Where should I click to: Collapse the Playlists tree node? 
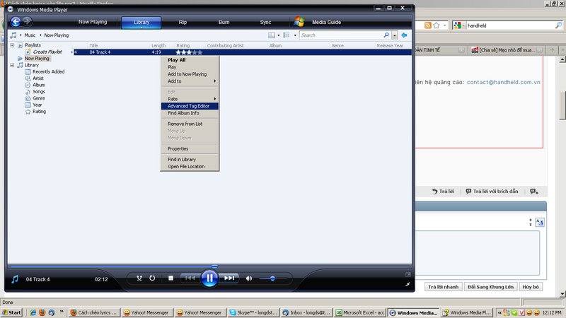13,45
